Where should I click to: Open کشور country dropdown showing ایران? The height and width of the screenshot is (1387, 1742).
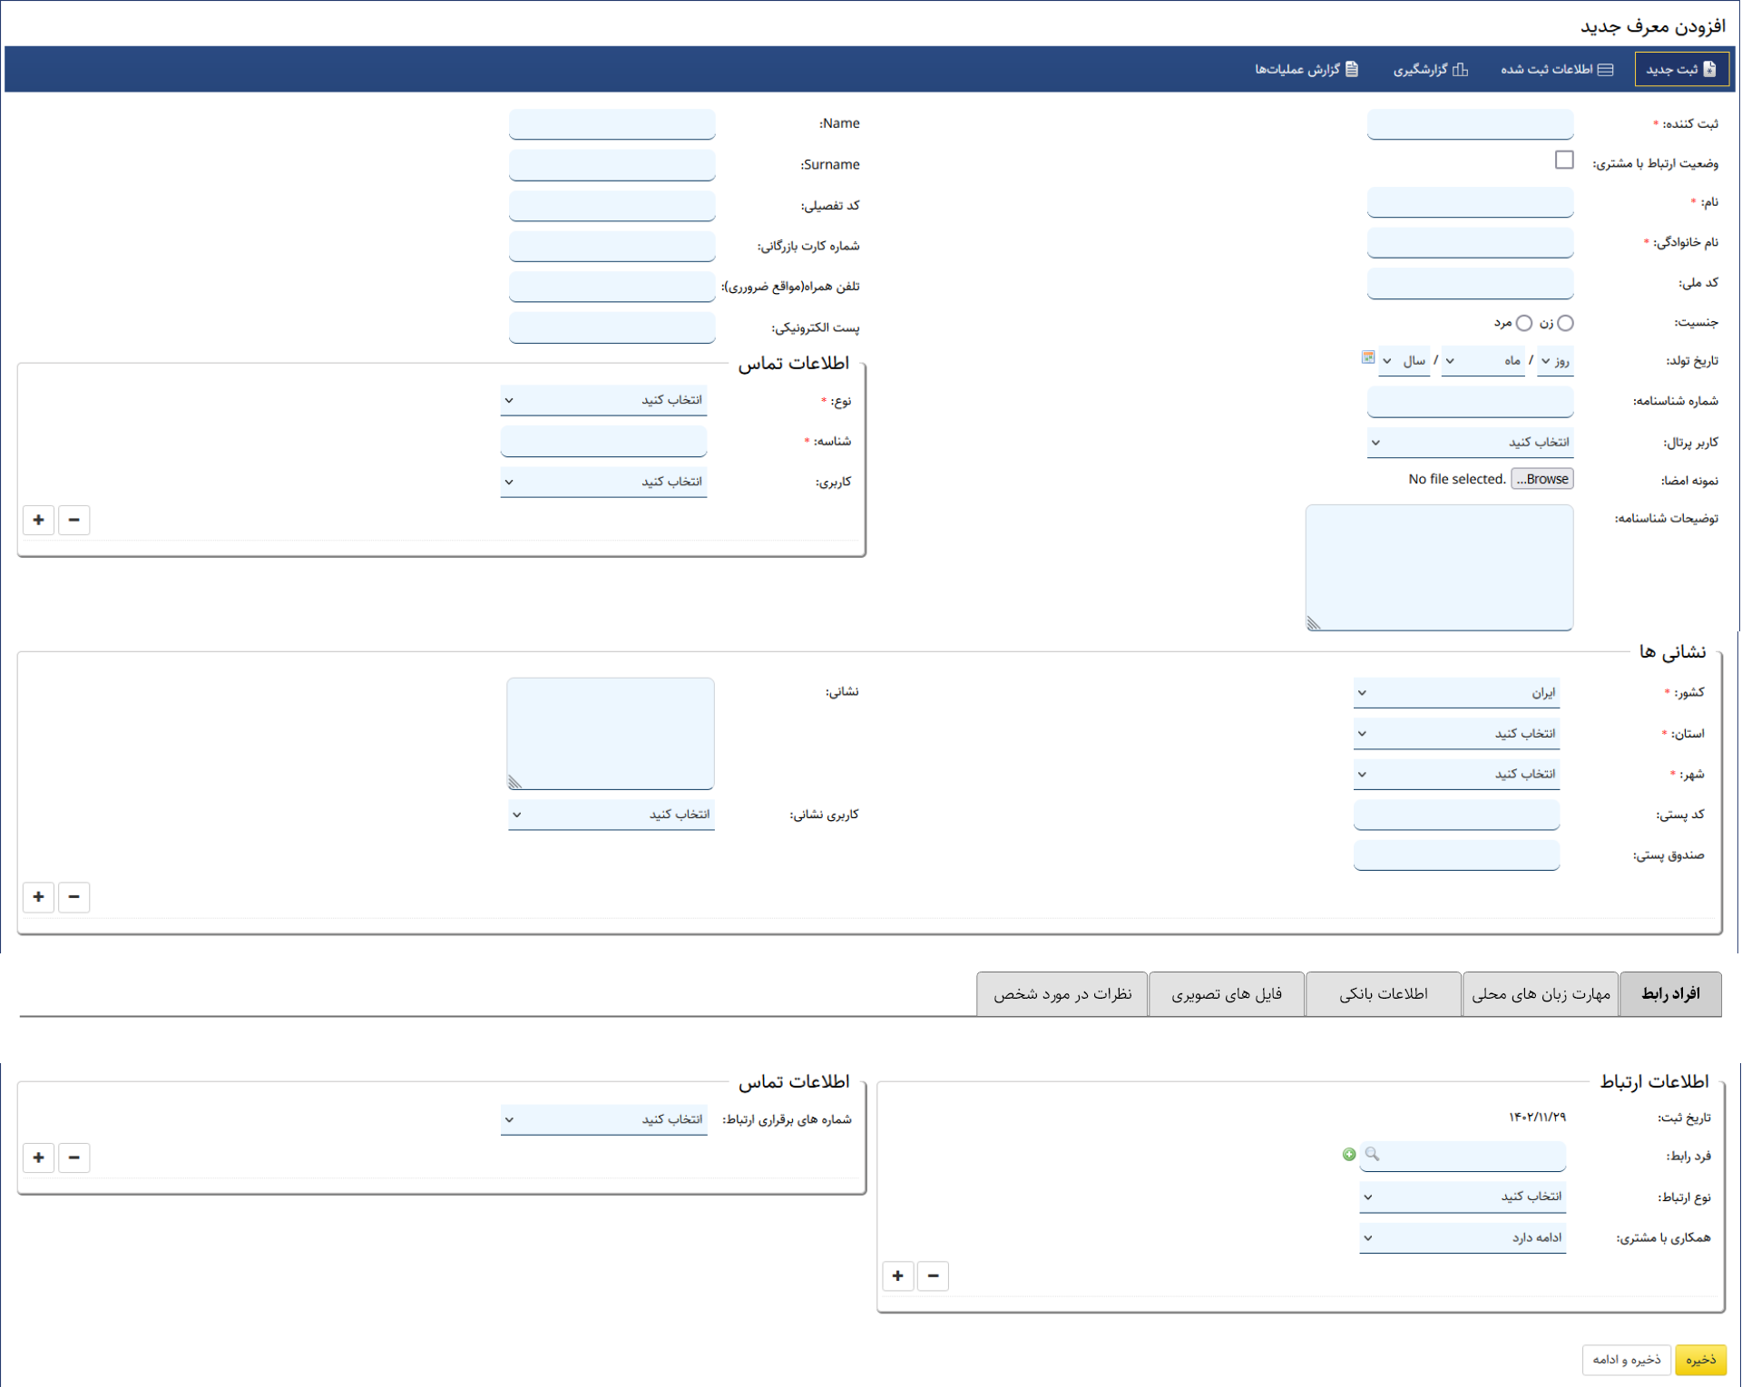coord(1456,692)
